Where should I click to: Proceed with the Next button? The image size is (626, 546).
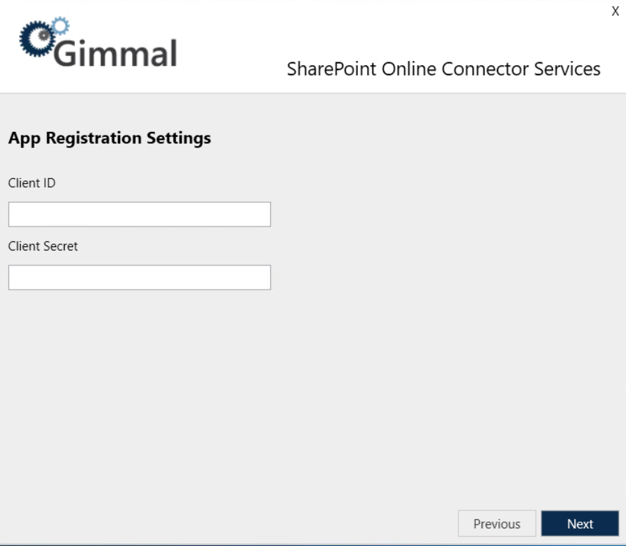[x=580, y=524]
